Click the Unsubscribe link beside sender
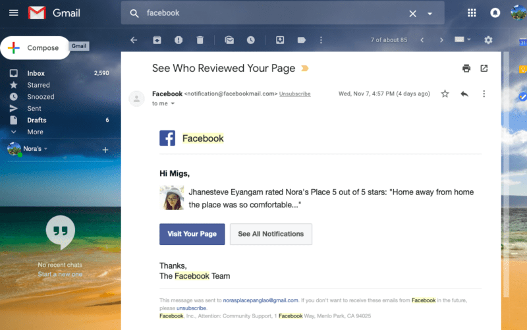The height and width of the screenshot is (330, 527). click(x=294, y=94)
